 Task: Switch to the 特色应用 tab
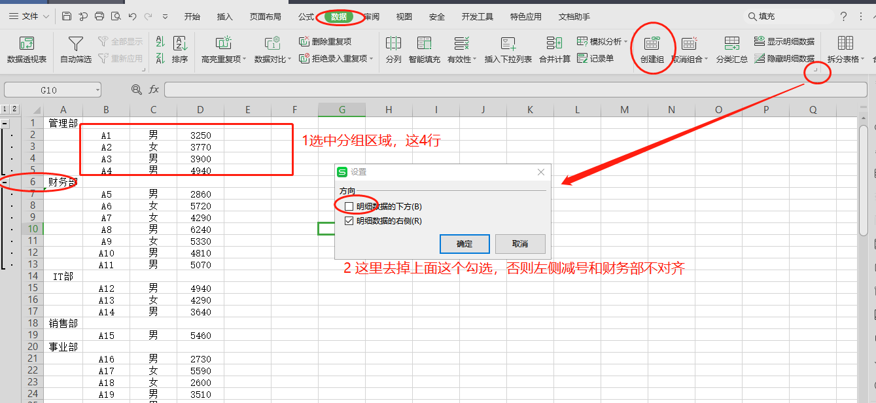pos(526,16)
